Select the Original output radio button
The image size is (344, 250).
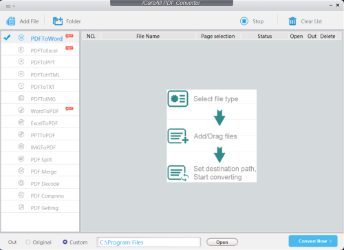pyautogui.click(x=28, y=242)
